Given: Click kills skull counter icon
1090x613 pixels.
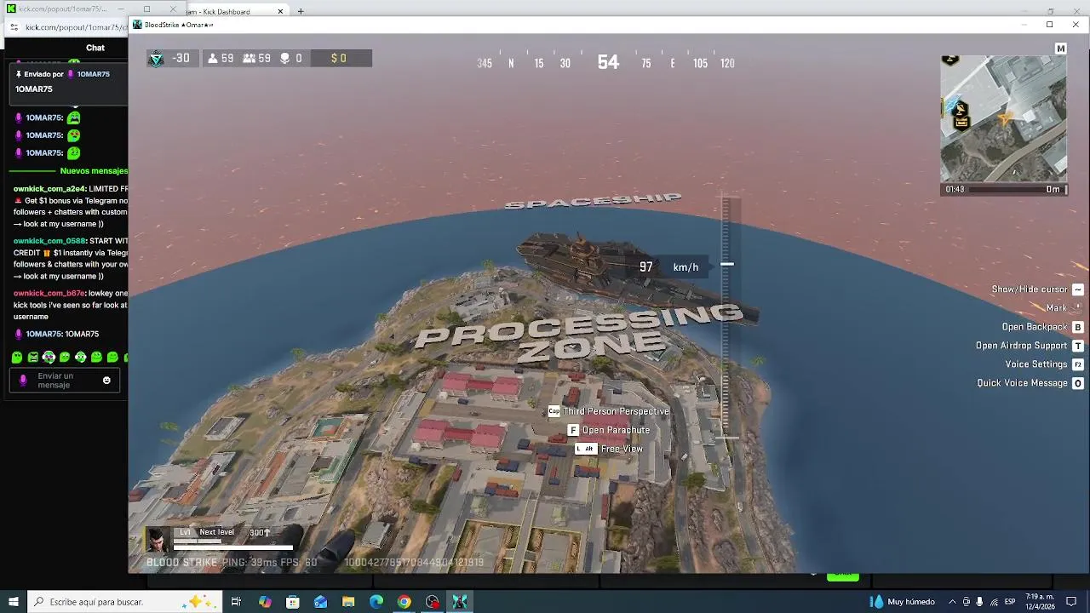Looking at the screenshot, I should click(285, 59).
